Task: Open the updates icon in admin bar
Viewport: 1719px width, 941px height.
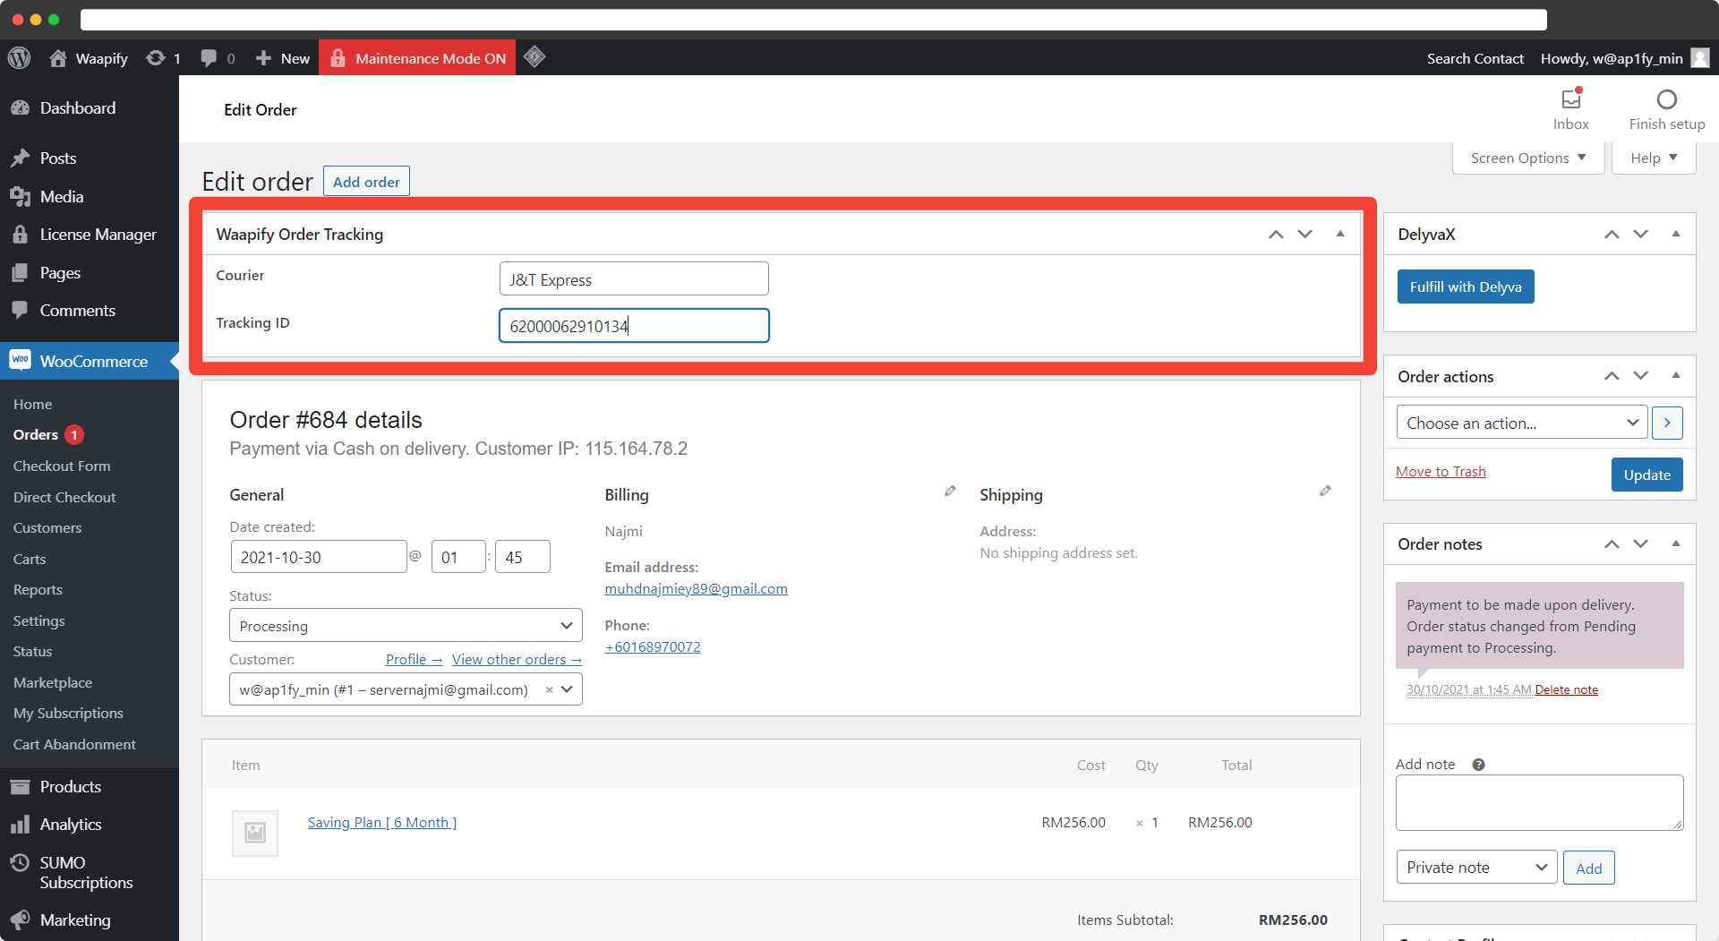Action: coord(156,58)
